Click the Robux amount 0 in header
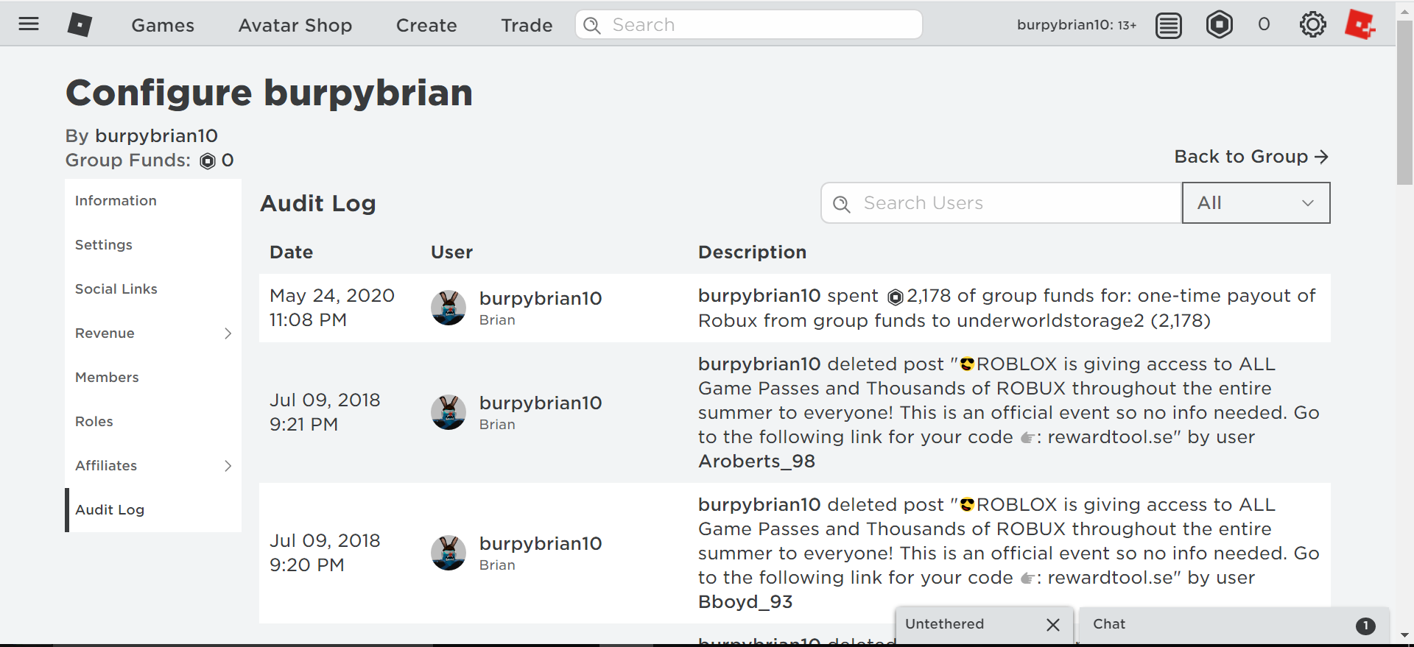1414x647 pixels. [1264, 25]
